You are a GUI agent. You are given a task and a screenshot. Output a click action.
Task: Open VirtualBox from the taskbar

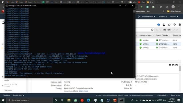click(x=108, y=100)
